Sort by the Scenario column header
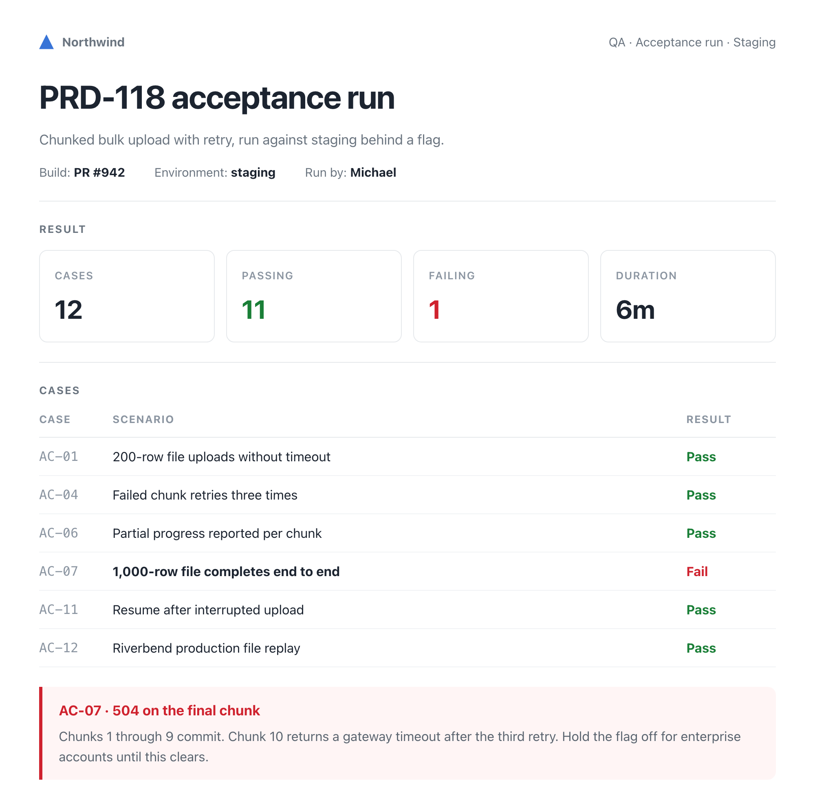Image resolution: width=815 pixels, height=798 pixels. pos(143,419)
